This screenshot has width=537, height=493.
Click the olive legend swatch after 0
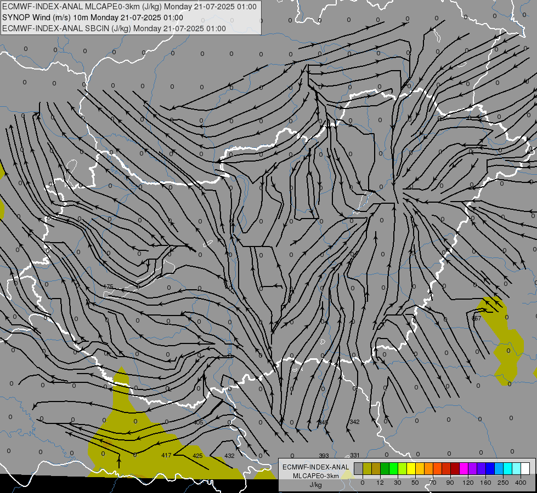[367, 468]
